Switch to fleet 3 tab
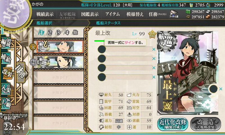Viewport: 225px width, 135px height. tap(58, 33)
